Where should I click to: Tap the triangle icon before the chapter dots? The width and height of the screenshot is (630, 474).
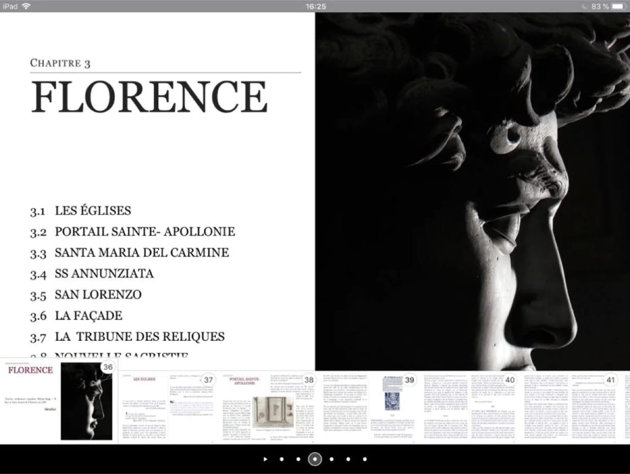[265, 459]
